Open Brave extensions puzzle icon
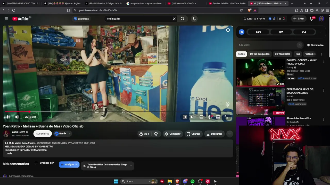The width and height of the screenshot is (330, 185). [x=296, y=10]
